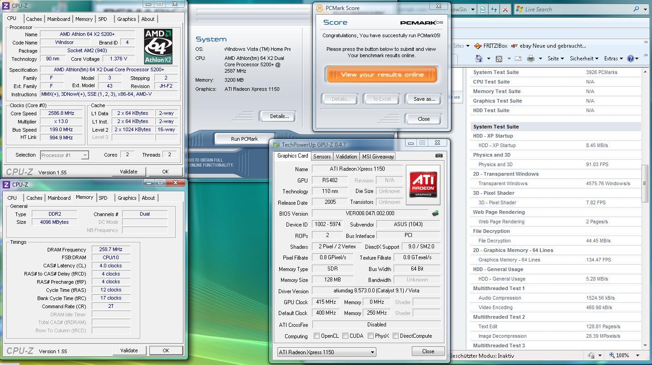Open the FRITZ!Box favorite link
Image resolution: width=652 pixels, height=365 pixels.
pyautogui.click(x=490, y=46)
